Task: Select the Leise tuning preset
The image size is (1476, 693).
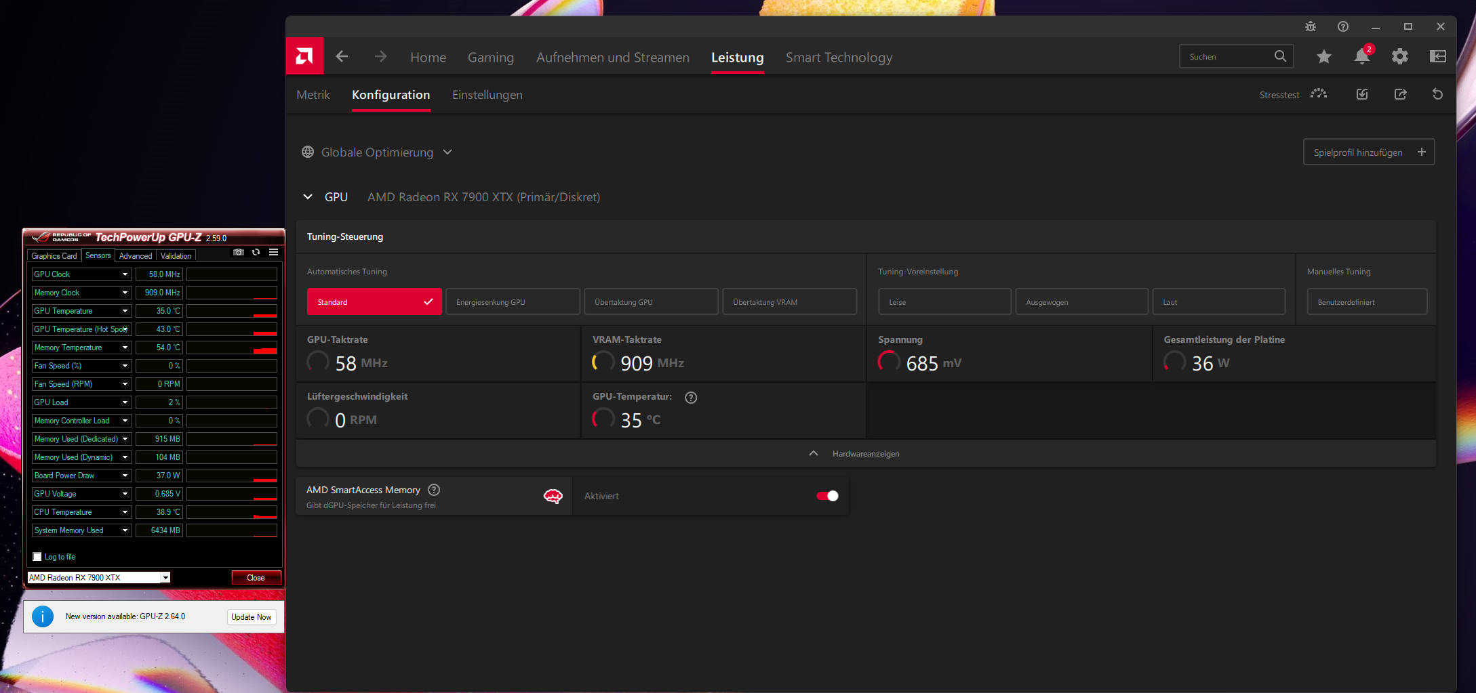Action: (x=945, y=302)
